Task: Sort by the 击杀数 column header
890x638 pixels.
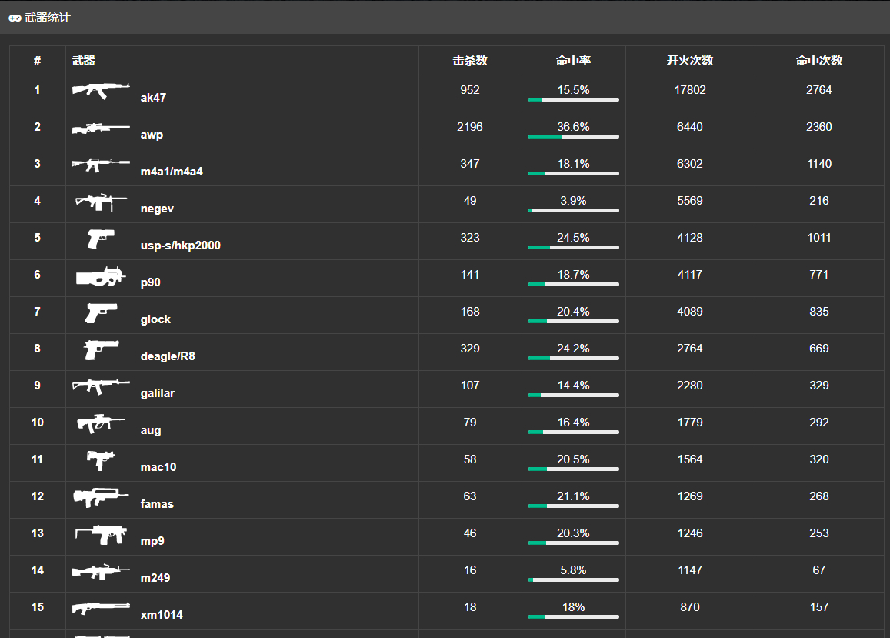Action: [470, 61]
